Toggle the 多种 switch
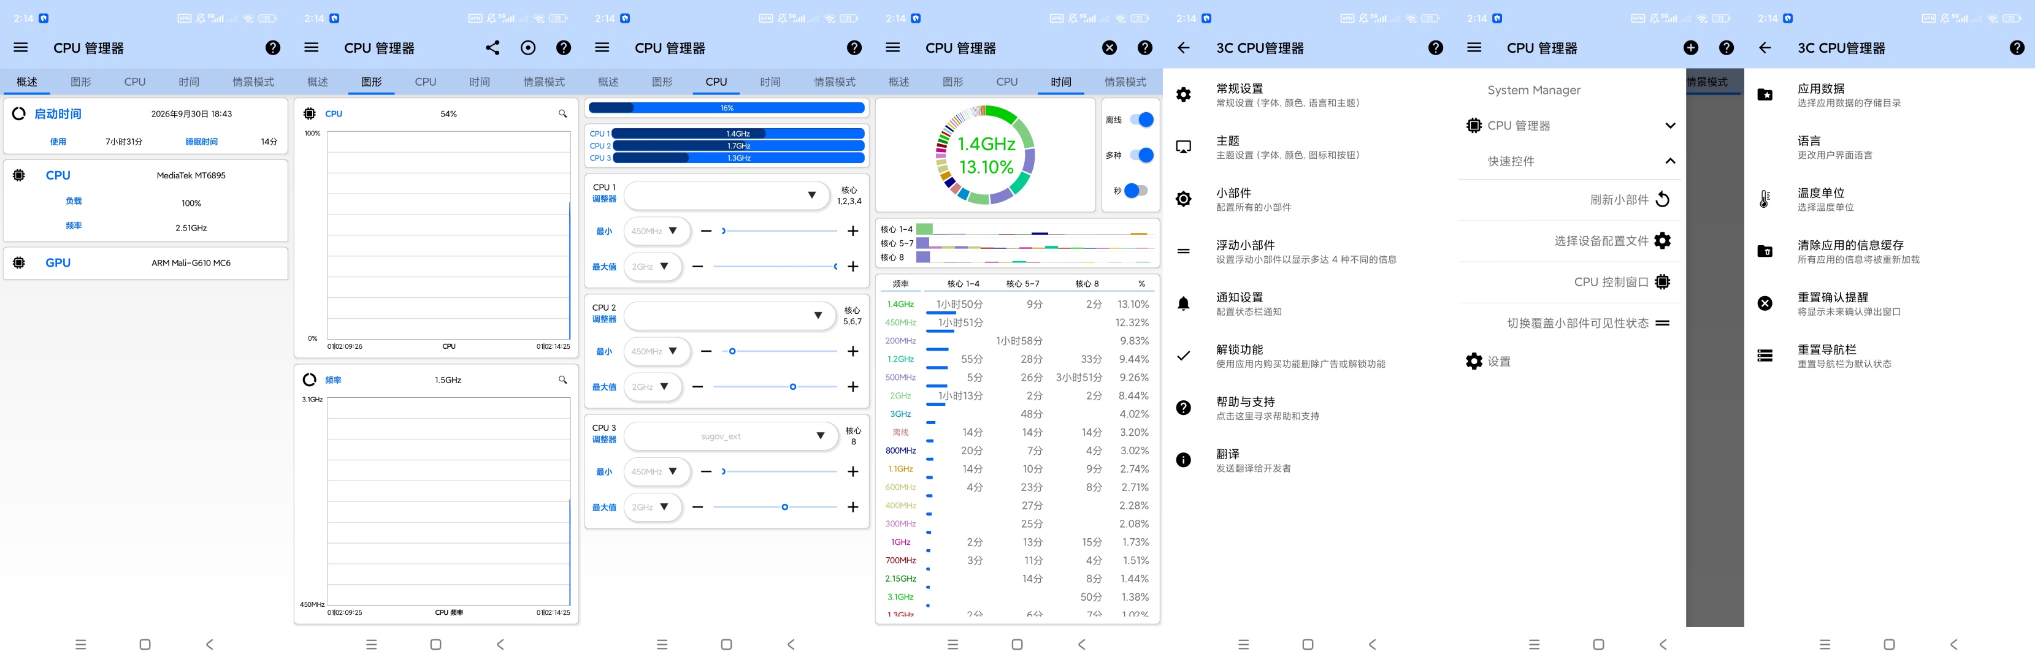 tap(1141, 155)
